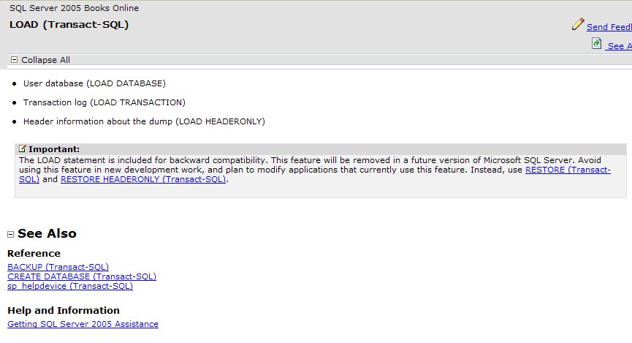Click the pencil Send Feedback icon
Image resolution: width=632 pixels, height=343 pixels.
point(578,24)
